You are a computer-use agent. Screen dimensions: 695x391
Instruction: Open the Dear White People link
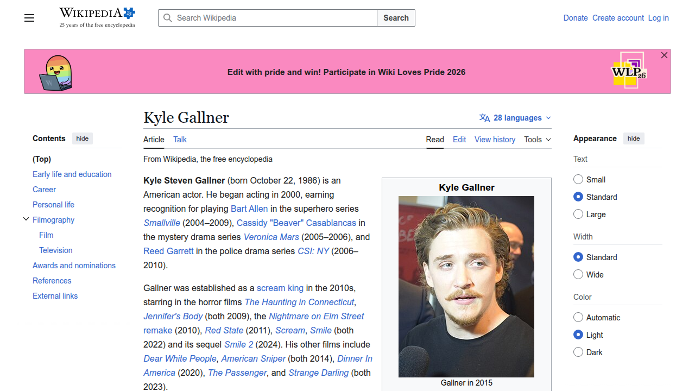180,358
